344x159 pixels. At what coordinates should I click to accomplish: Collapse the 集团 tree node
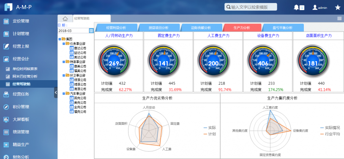click(60, 39)
